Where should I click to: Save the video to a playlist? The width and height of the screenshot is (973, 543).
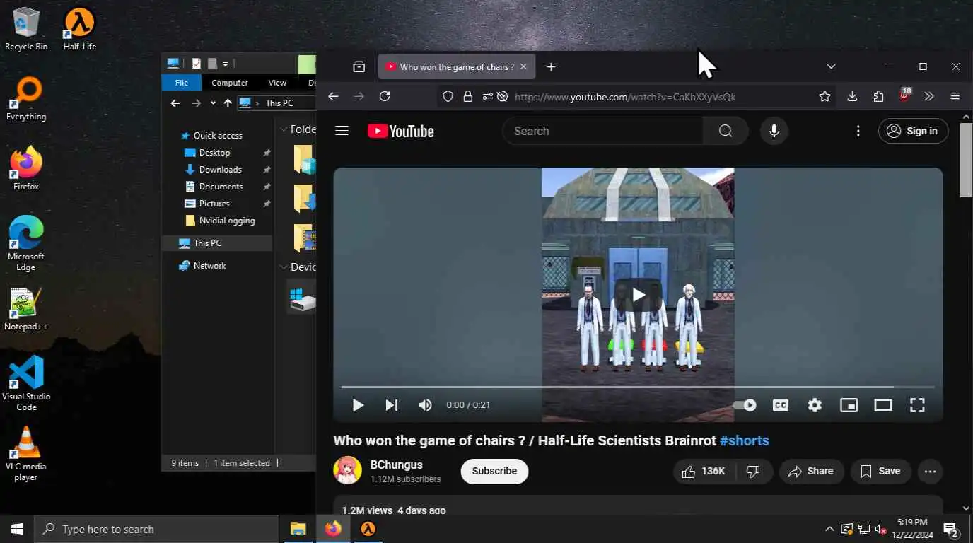tap(880, 472)
